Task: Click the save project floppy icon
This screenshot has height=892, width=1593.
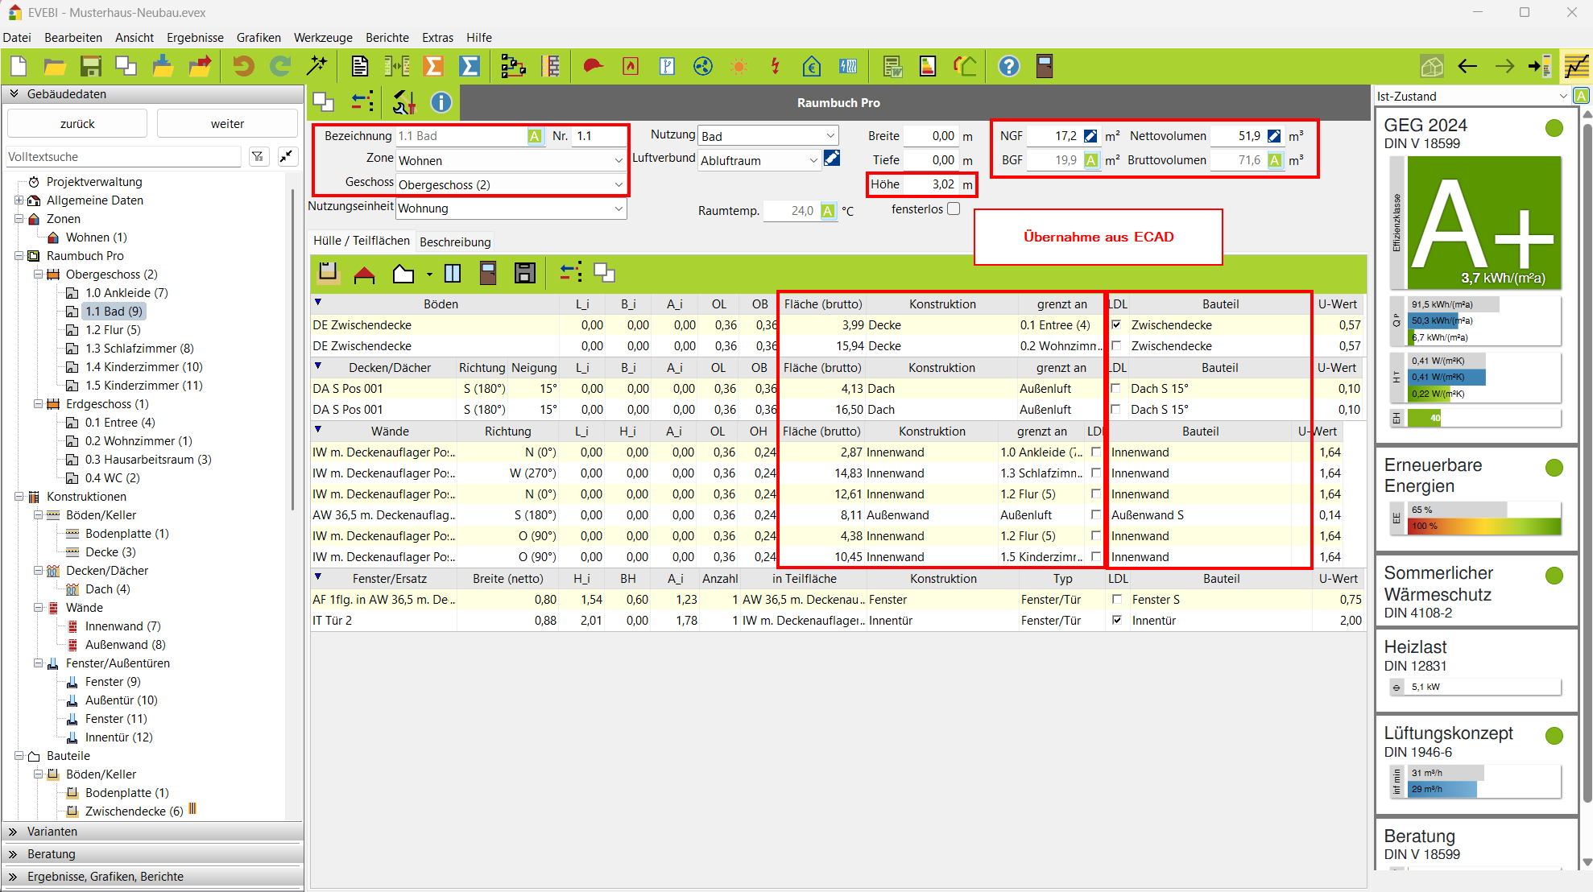Action: [x=90, y=66]
